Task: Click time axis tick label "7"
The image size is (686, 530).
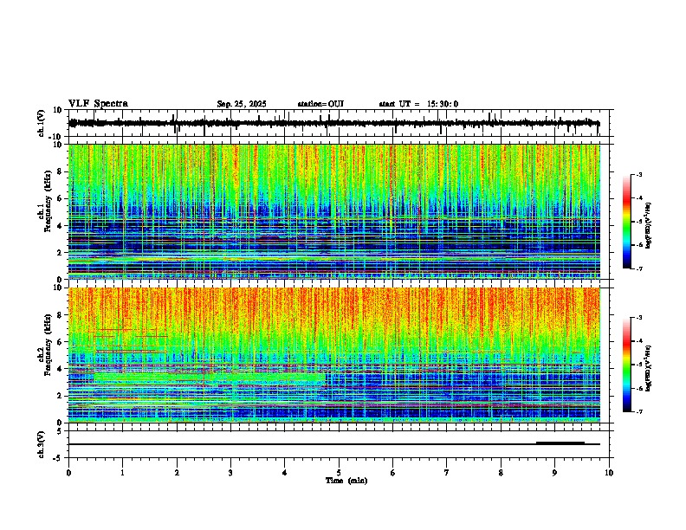Action: [447, 473]
